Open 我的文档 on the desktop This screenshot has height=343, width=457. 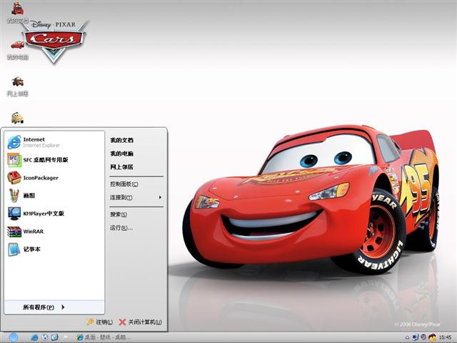(17, 12)
